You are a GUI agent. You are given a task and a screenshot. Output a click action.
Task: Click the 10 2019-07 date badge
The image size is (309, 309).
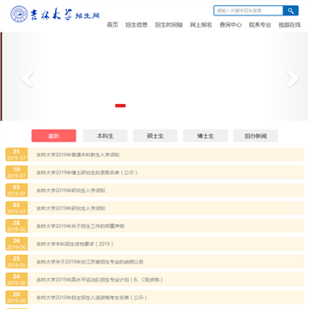click(x=16, y=173)
